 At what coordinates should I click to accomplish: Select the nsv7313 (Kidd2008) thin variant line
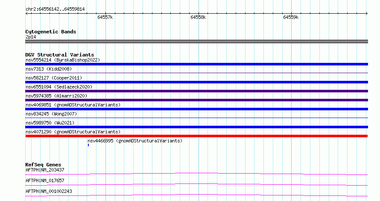[196, 73]
